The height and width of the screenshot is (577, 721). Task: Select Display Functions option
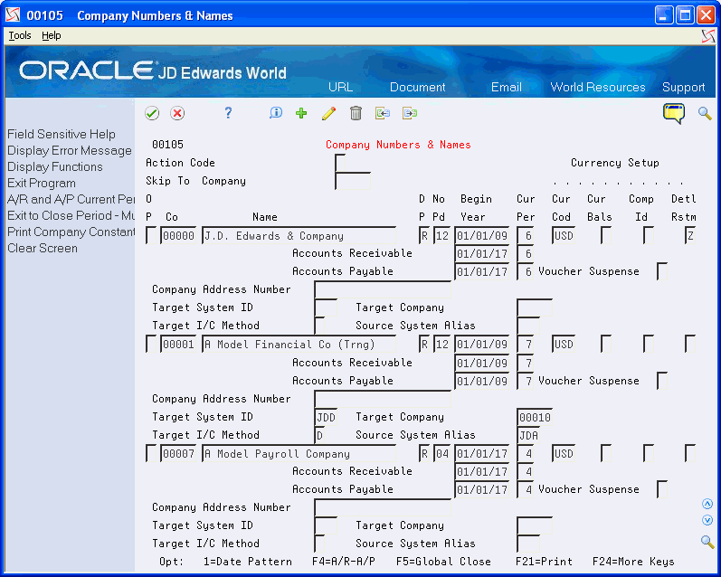(54, 167)
